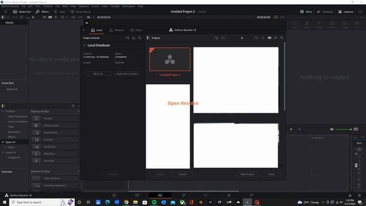
Task: Click the Import button
Action: [182, 174]
